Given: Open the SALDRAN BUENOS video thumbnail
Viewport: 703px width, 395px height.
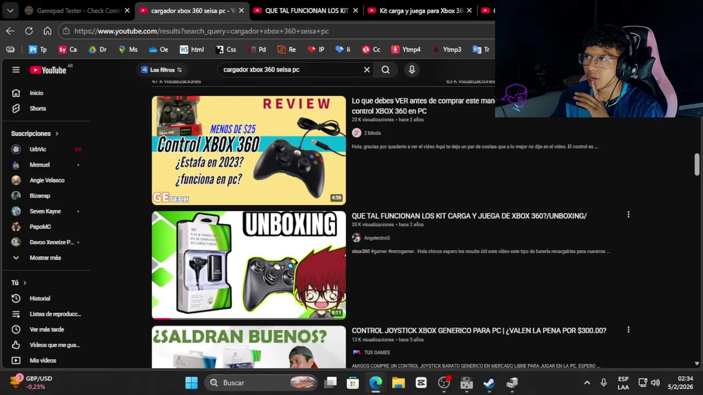Looking at the screenshot, I should coord(249,347).
